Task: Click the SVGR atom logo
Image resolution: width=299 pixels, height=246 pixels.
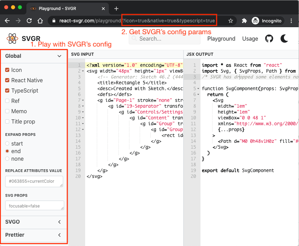Action: 12,39
